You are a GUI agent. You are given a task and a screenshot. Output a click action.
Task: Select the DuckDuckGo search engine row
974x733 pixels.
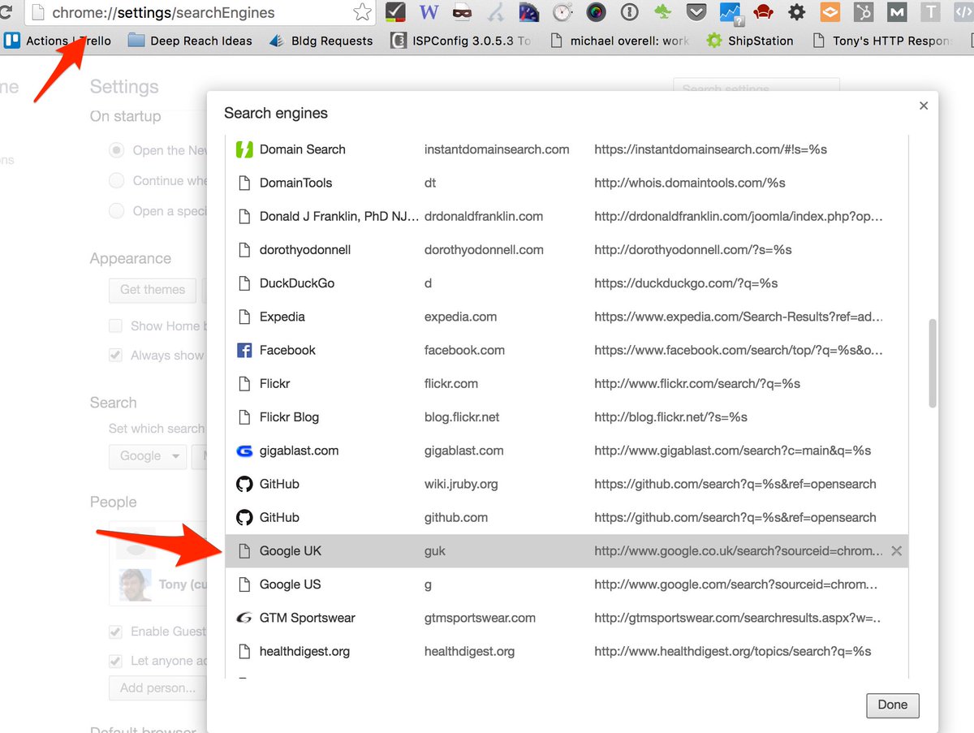click(x=567, y=283)
